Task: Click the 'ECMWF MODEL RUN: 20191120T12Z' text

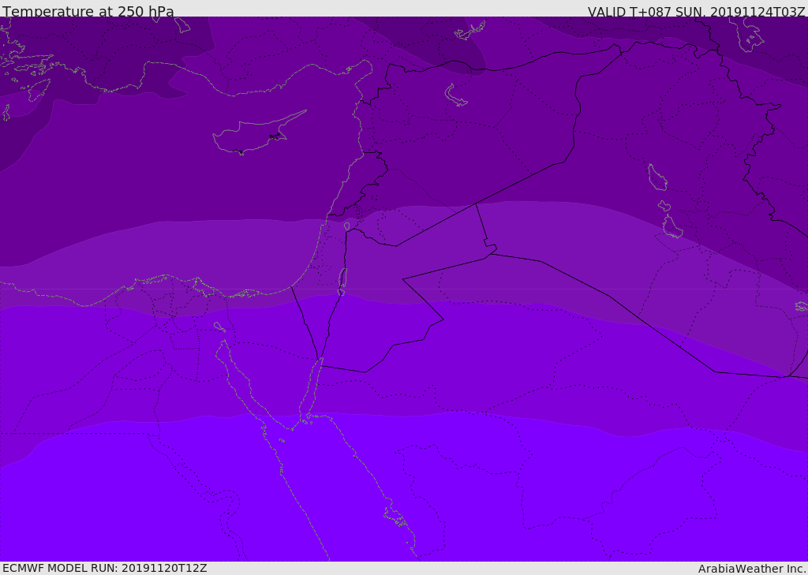Action: click(x=105, y=568)
